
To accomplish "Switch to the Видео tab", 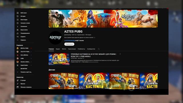I will (58, 49).
